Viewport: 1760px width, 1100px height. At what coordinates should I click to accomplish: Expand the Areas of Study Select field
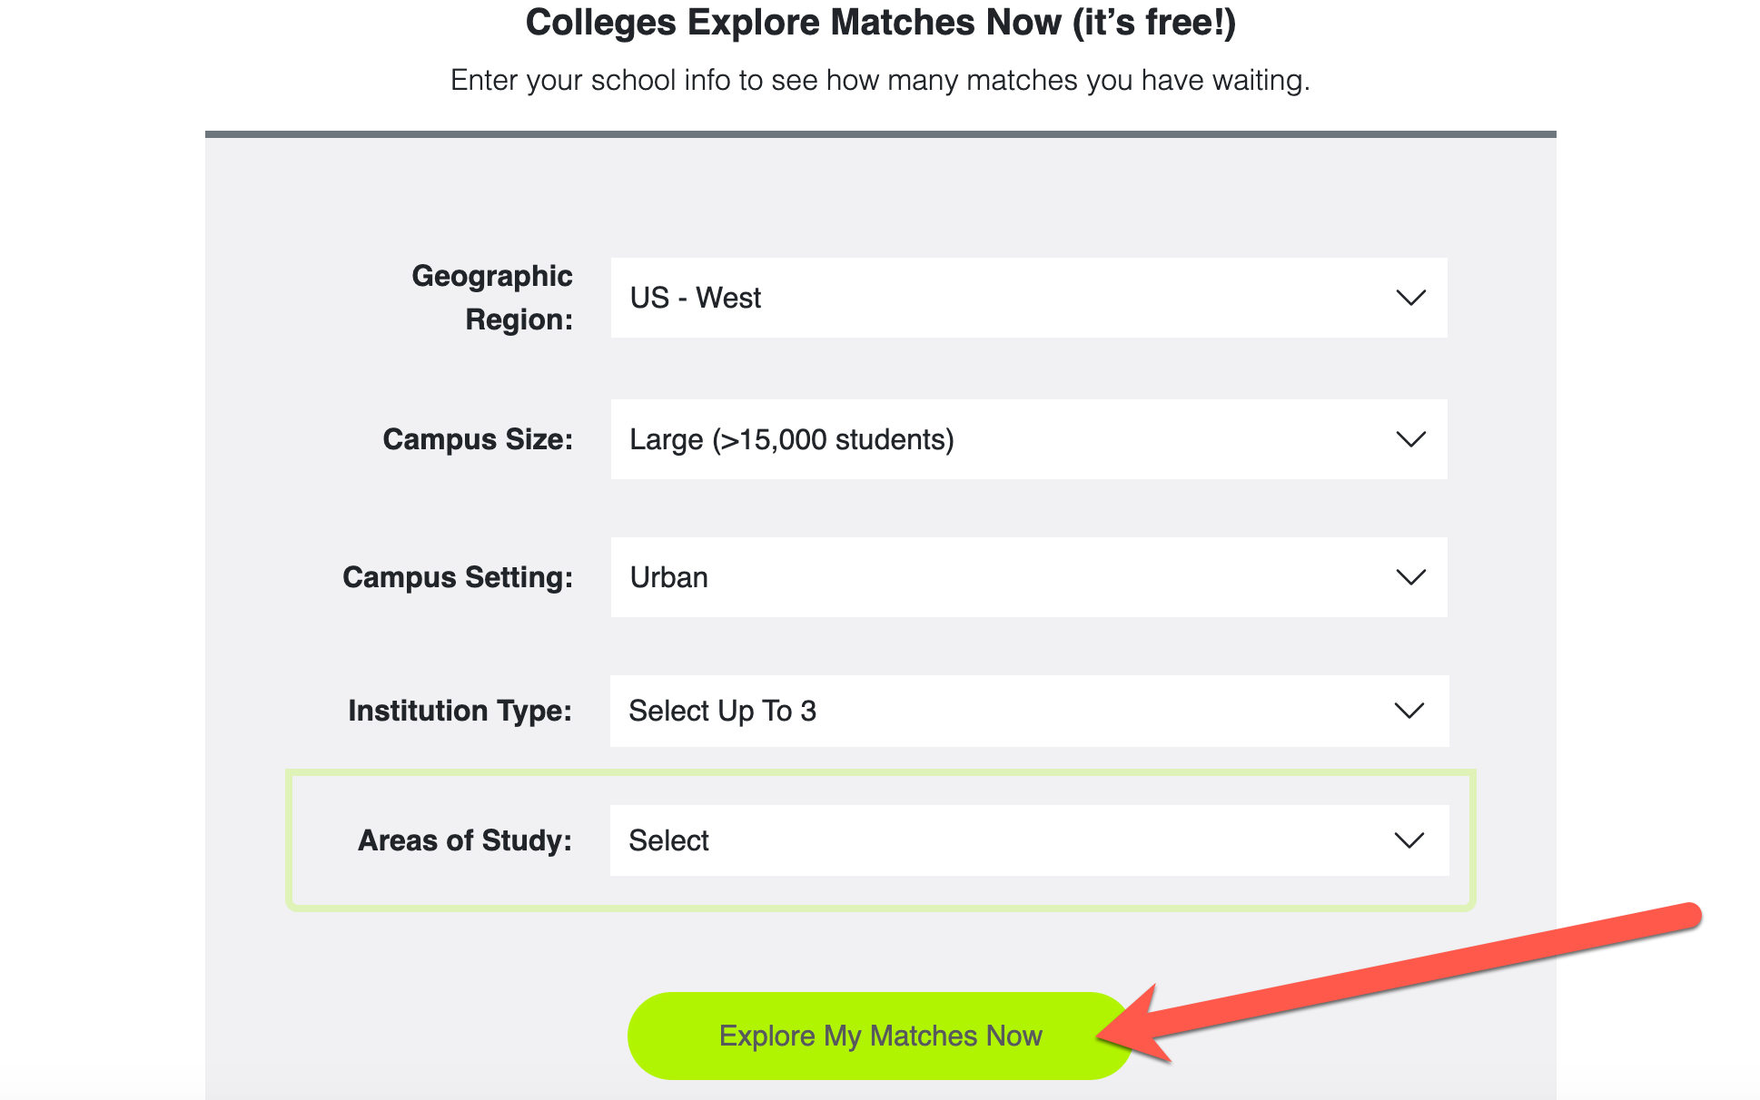click(x=999, y=840)
